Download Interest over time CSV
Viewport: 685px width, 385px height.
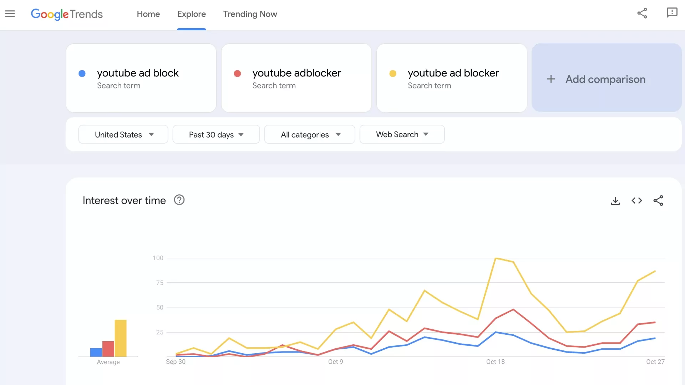coord(615,201)
